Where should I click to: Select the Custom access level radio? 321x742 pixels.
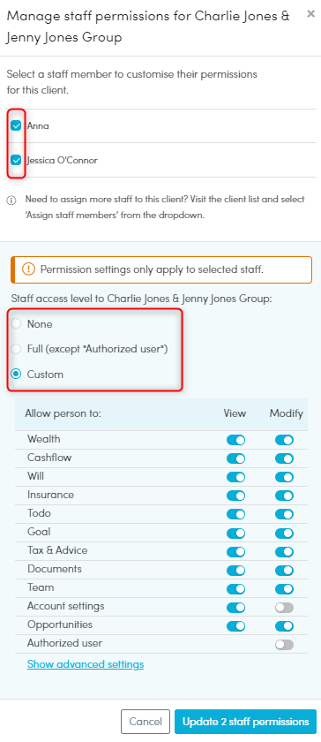tap(17, 375)
